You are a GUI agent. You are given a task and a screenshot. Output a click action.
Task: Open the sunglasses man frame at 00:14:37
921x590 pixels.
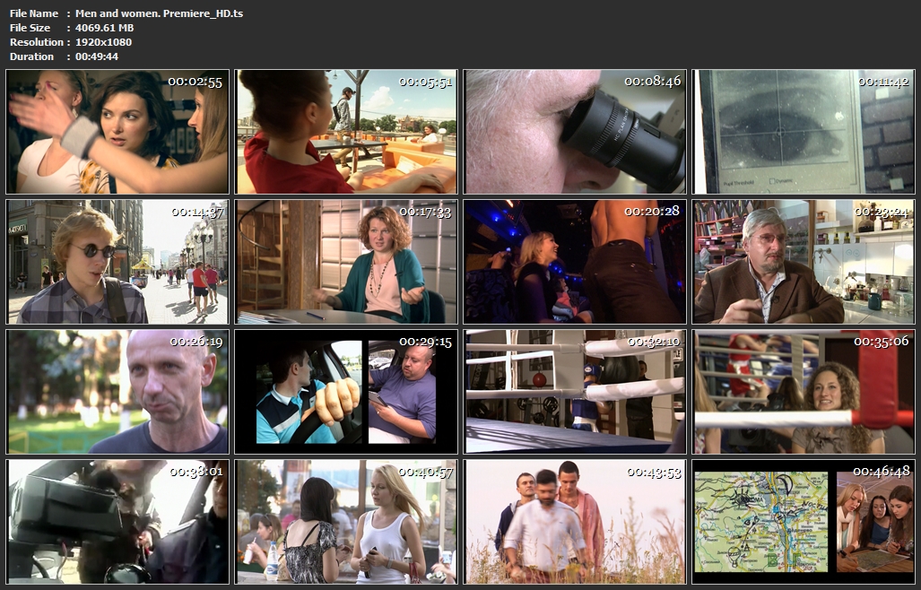[x=117, y=262]
